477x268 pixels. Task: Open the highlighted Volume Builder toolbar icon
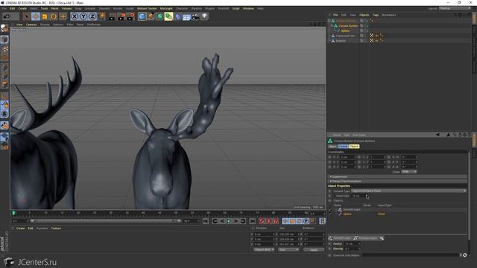click(168, 16)
